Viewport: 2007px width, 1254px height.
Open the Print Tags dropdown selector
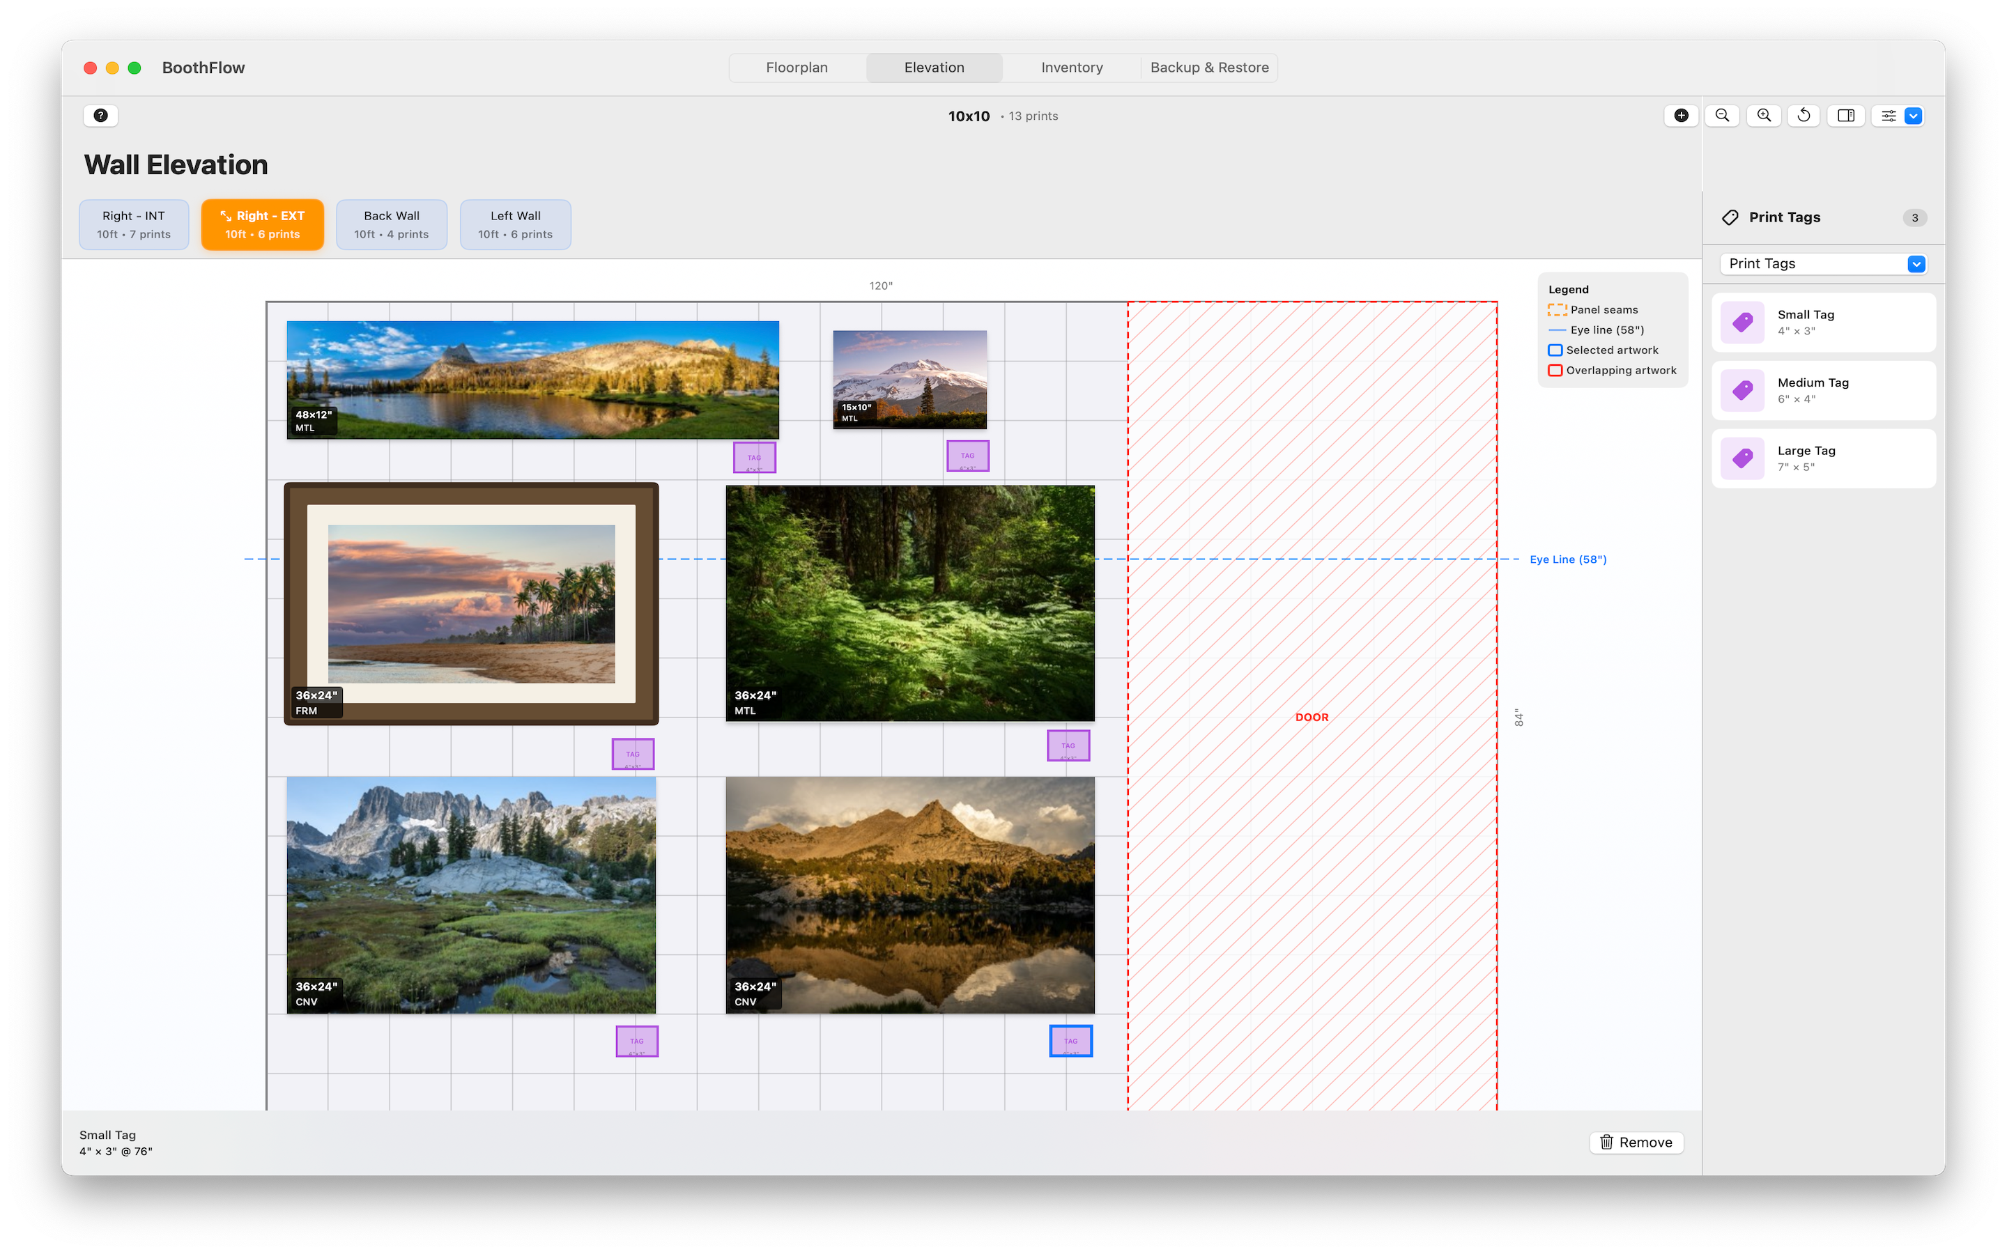(x=1823, y=263)
